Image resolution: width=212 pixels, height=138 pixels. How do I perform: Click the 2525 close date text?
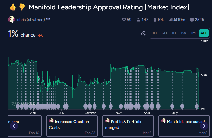199,20
